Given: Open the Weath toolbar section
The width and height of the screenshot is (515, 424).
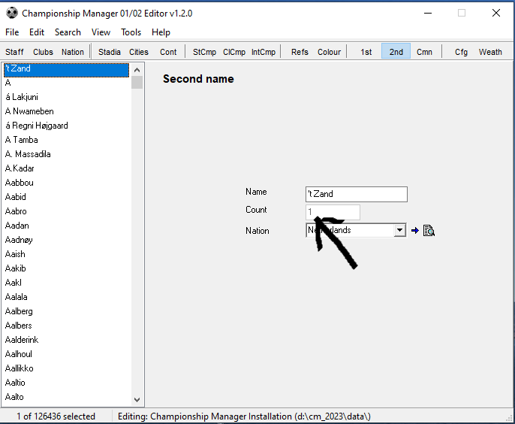Looking at the screenshot, I should tap(490, 52).
